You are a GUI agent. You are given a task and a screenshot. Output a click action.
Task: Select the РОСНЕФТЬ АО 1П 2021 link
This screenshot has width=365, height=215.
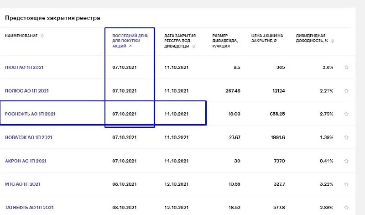coord(30,114)
